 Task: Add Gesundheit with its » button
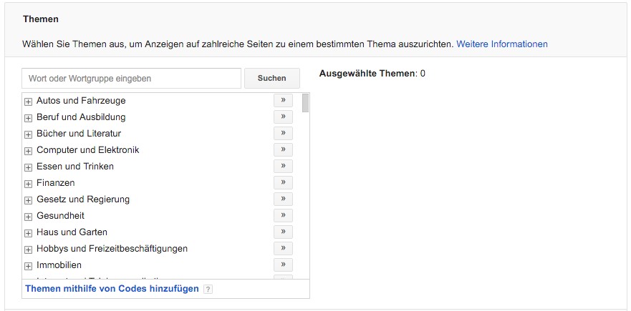tap(283, 216)
